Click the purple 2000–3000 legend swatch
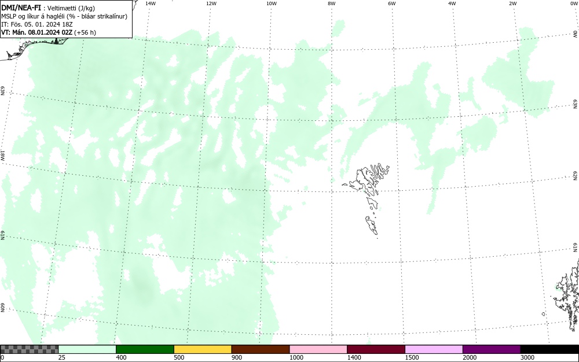This screenshot has width=579, height=362. click(x=492, y=349)
